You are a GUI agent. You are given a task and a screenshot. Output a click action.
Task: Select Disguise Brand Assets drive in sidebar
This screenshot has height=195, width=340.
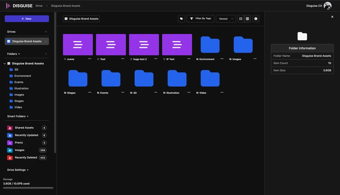pyautogui.click(x=27, y=41)
